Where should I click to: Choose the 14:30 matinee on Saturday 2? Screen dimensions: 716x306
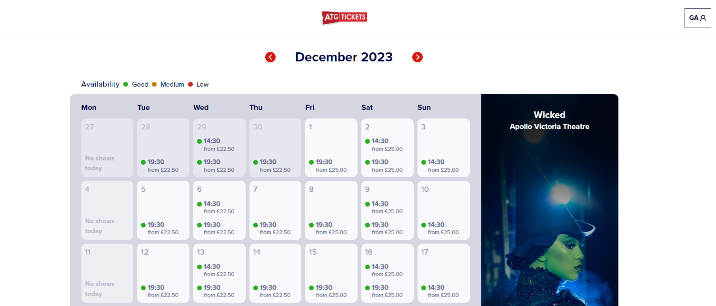(384, 145)
